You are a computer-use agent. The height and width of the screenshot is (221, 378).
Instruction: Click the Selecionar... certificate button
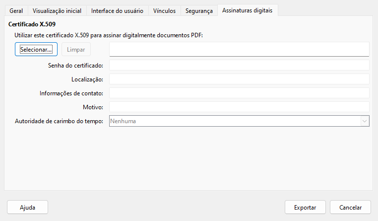[36, 49]
